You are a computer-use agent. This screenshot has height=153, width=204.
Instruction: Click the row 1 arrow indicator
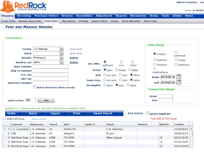(5, 129)
